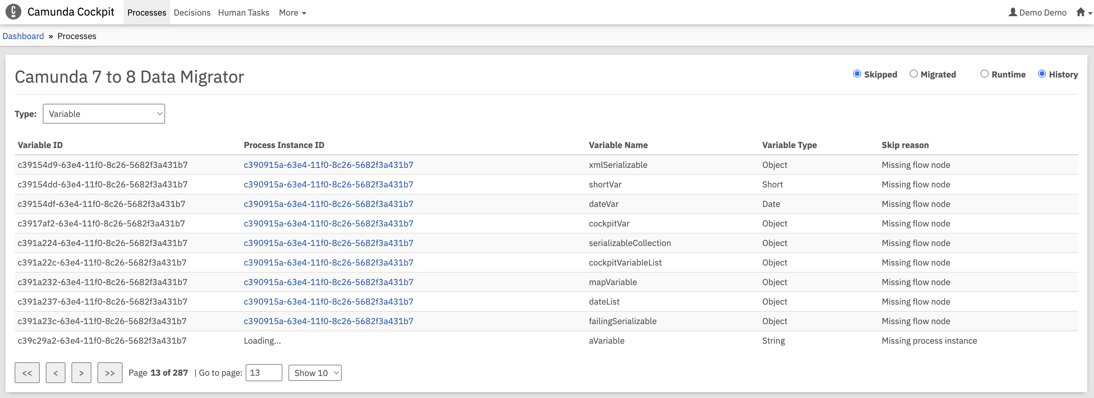Jump to the last page
1094x398 pixels.
110,373
